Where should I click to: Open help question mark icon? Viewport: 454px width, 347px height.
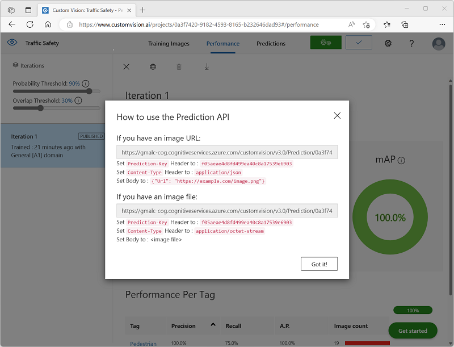pos(412,44)
